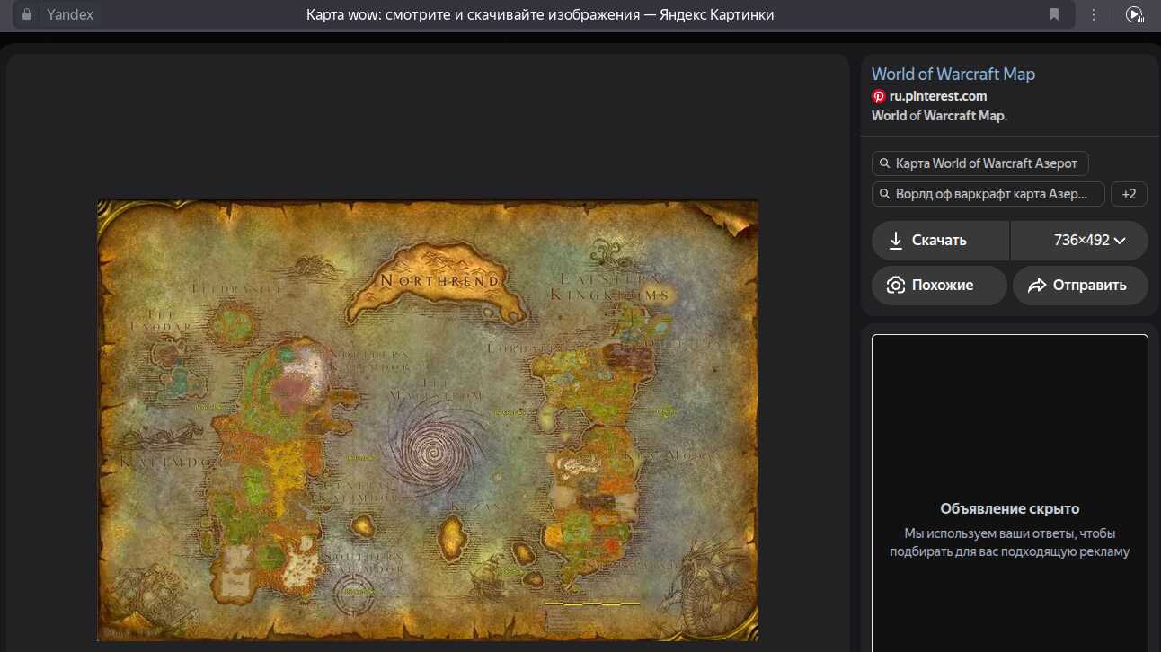Open the three-dot browser menu
1161x652 pixels.
[x=1094, y=14]
